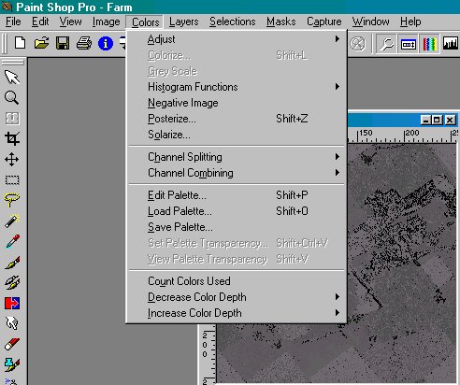Select the Zoom magnifier tool

pos(12,98)
